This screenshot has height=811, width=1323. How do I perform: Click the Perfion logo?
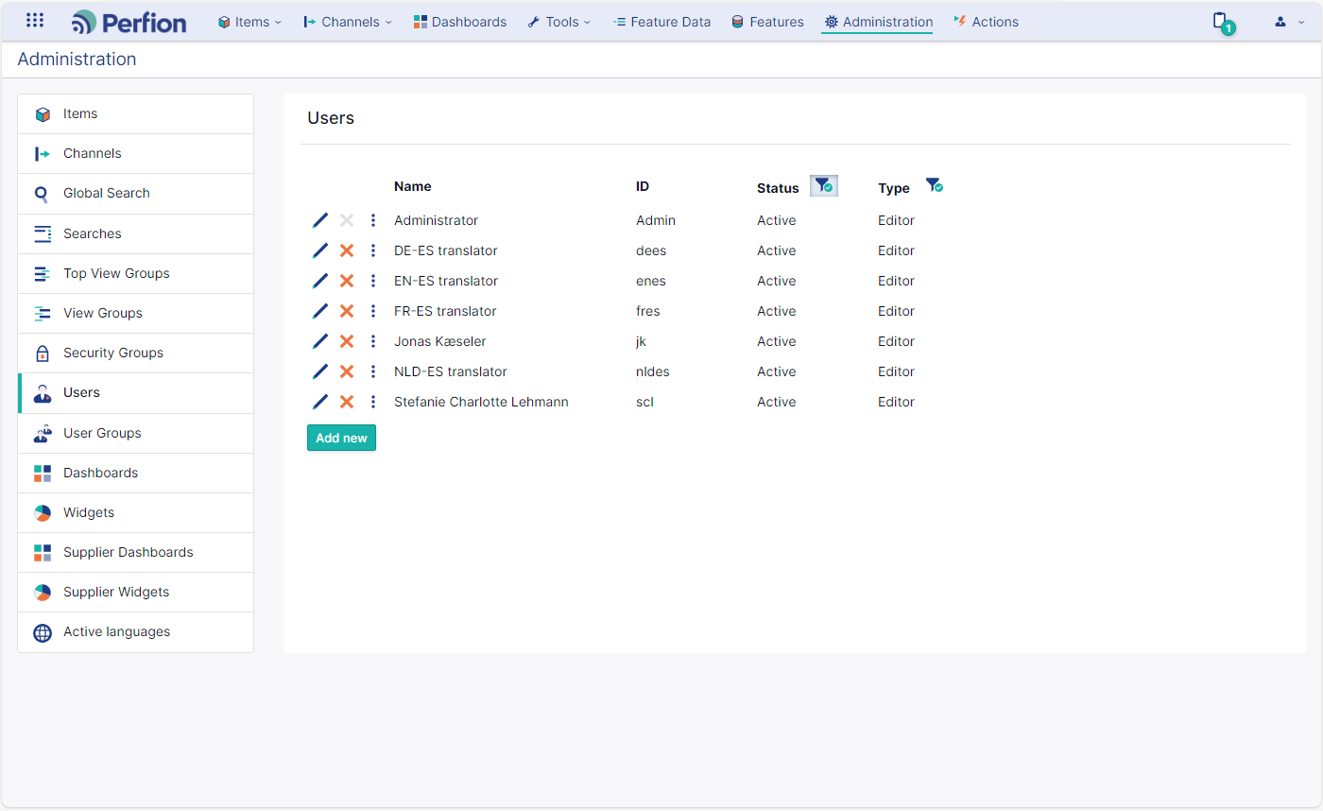129,22
